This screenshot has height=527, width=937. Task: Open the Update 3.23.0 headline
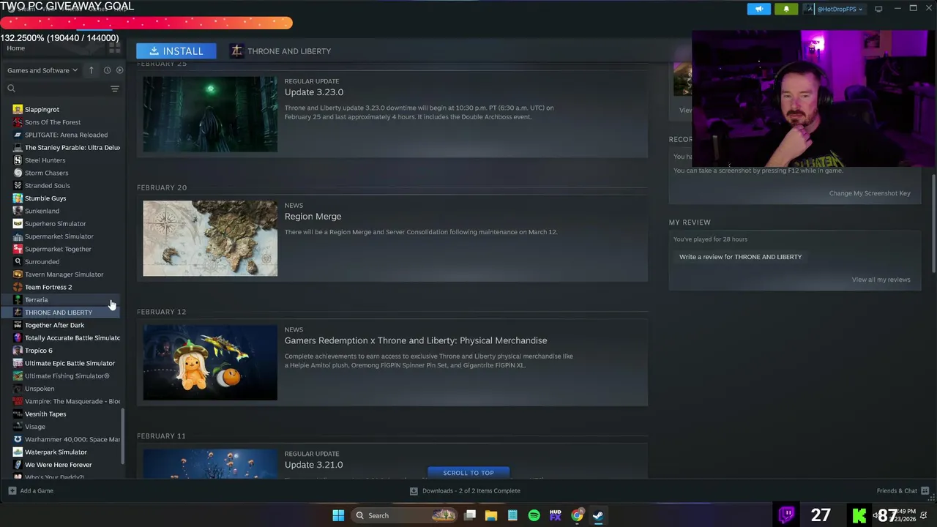coord(314,92)
